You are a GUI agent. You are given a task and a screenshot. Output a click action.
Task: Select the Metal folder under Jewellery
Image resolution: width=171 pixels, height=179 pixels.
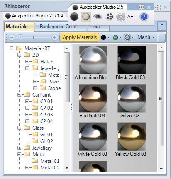click(54, 75)
